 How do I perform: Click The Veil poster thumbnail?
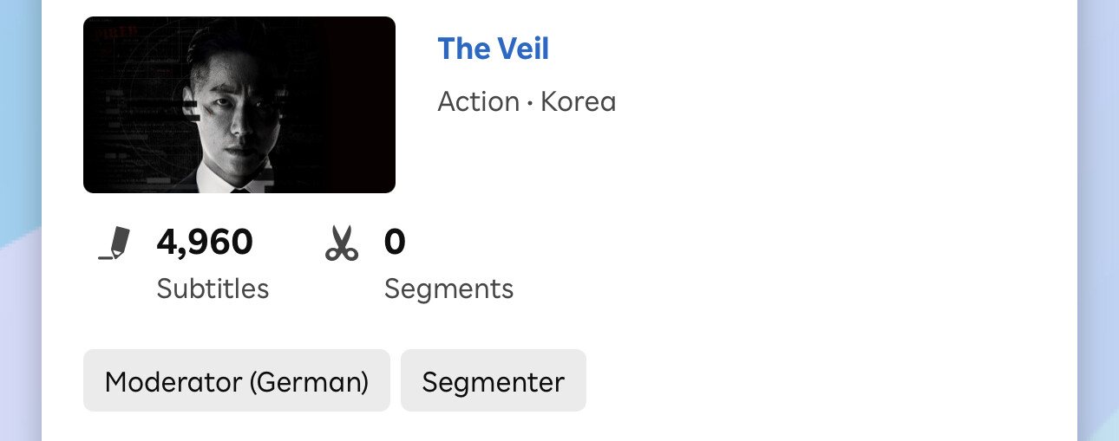point(239,105)
